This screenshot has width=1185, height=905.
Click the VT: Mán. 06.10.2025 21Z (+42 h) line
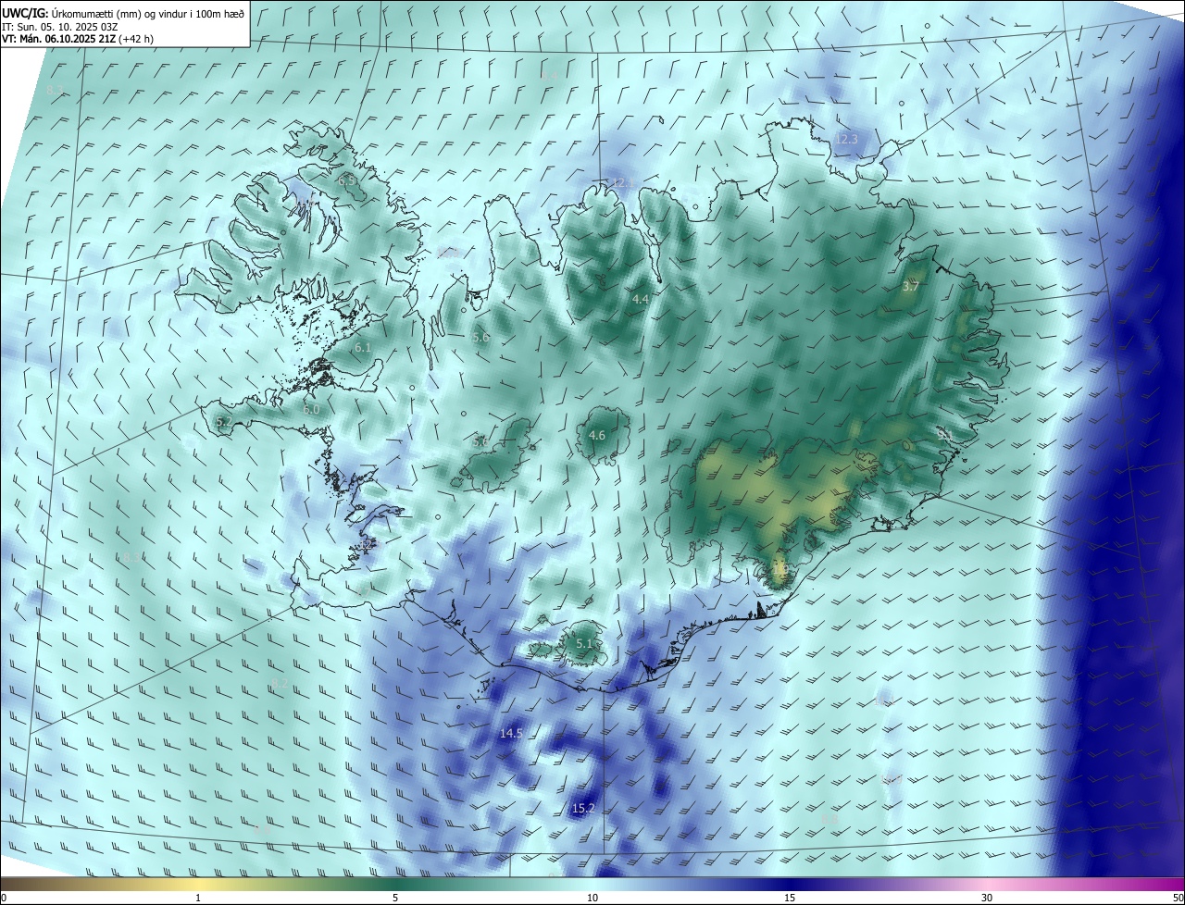(x=78, y=39)
